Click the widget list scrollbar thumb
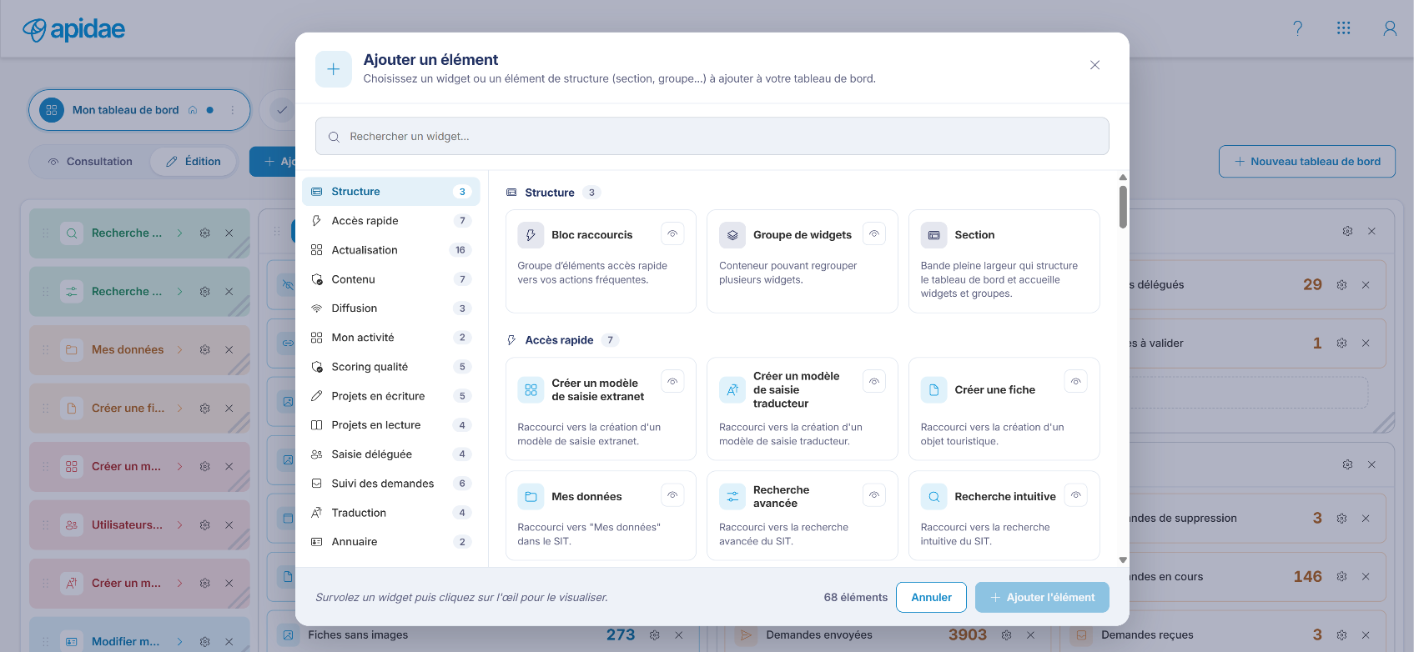 point(1123,206)
